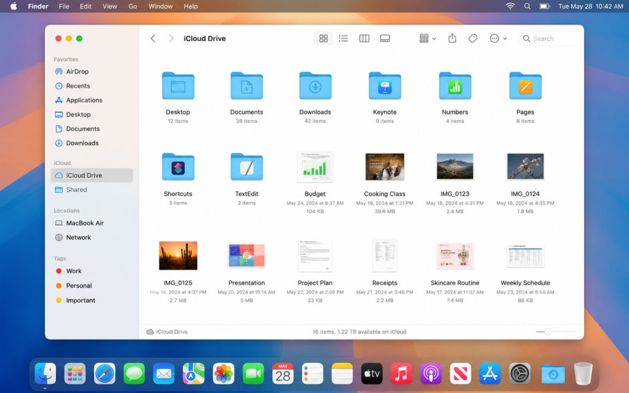Open the Window menu
This screenshot has height=393, width=629.
coord(160,6)
